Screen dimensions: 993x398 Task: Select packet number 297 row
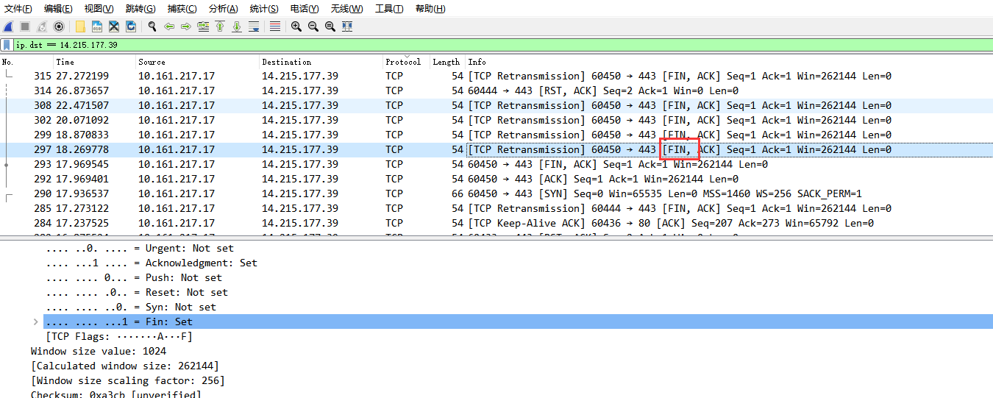(496, 149)
